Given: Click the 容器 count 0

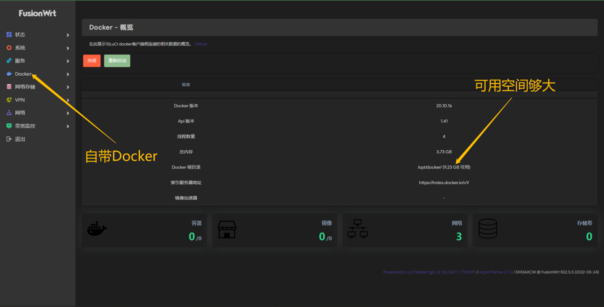Looking at the screenshot, I should [x=192, y=236].
